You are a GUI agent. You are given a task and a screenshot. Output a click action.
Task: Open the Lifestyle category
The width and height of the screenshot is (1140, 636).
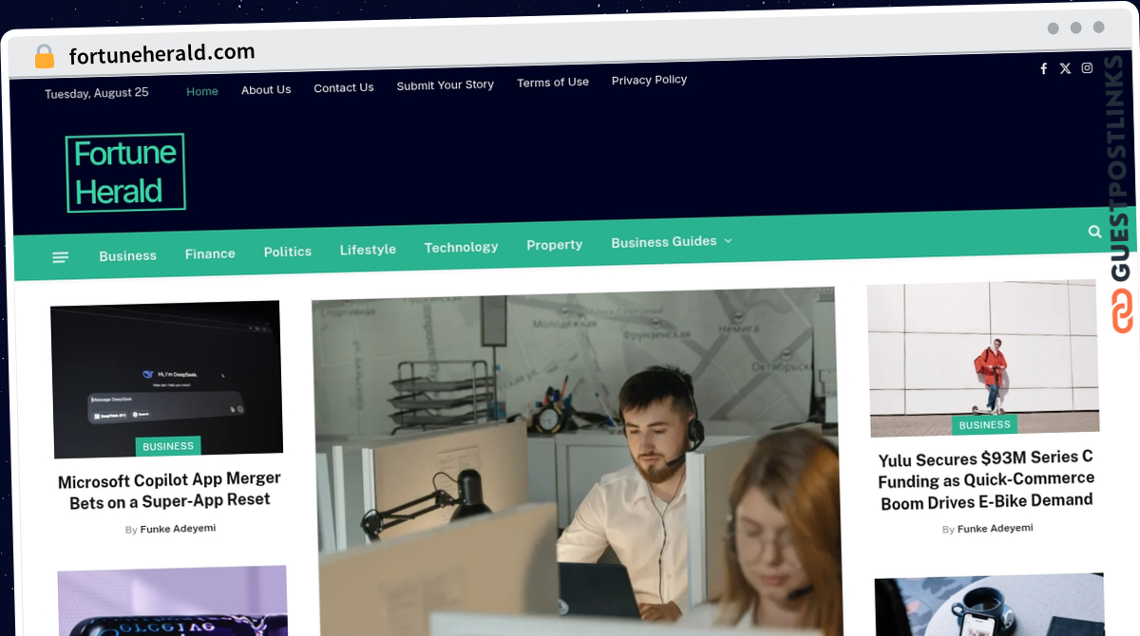[x=368, y=250]
